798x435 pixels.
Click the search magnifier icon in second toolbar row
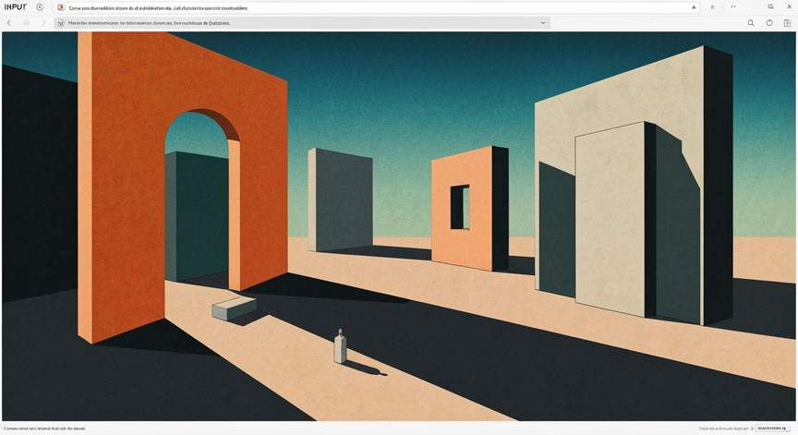pos(751,23)
